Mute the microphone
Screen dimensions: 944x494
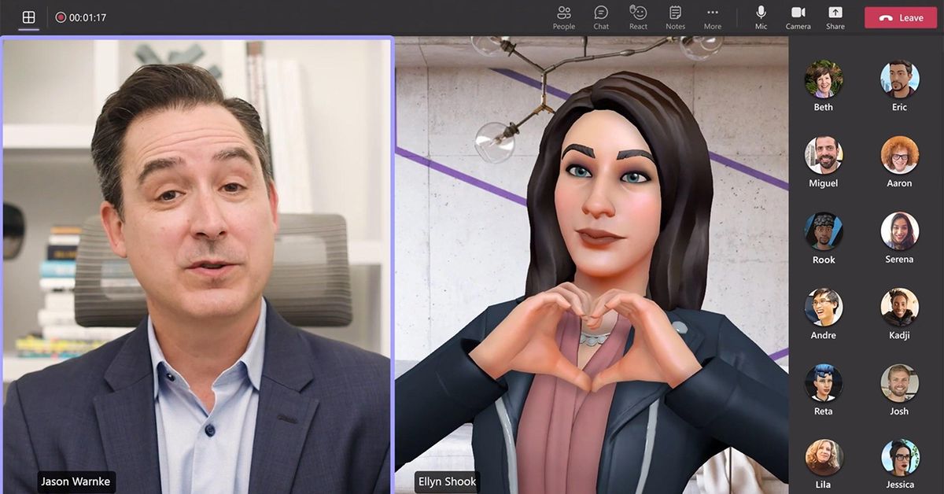pos(761,17)
